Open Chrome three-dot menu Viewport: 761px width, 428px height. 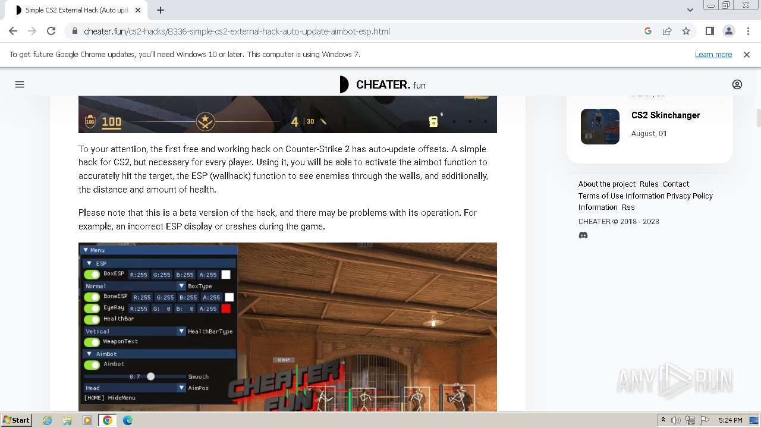(747, 31)
